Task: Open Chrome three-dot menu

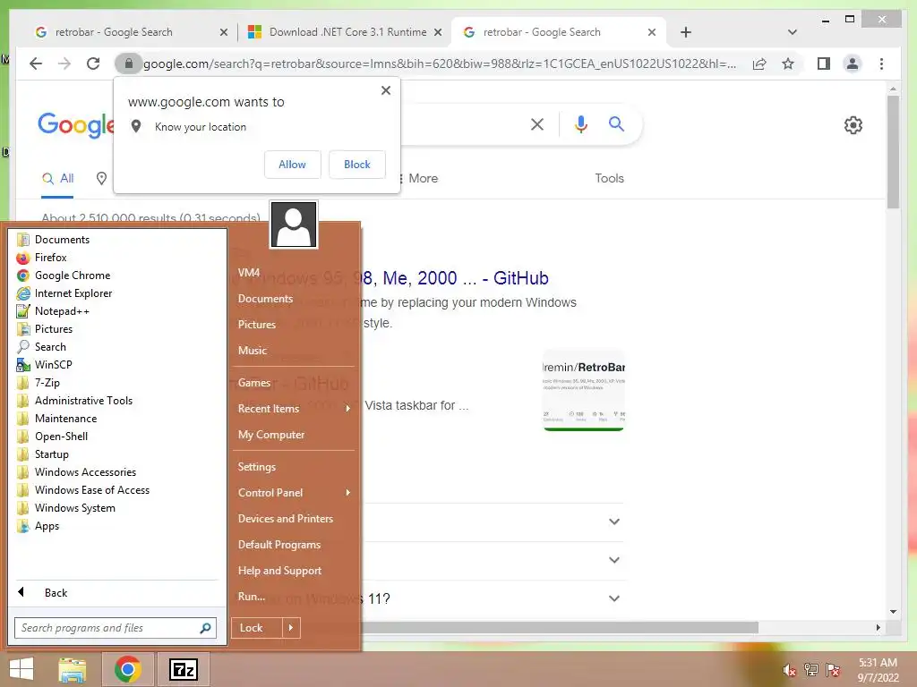Action: coord(881,64)
